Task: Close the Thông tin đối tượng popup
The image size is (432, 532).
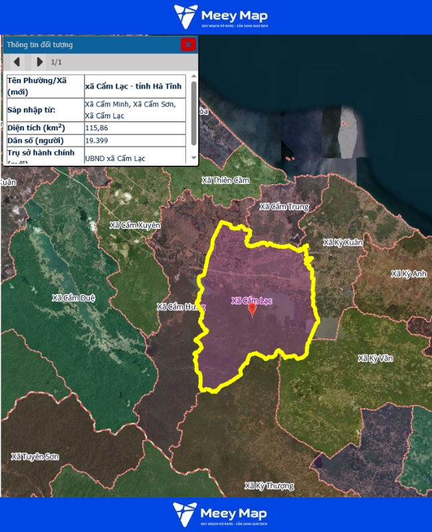Action: pos(188,45)
